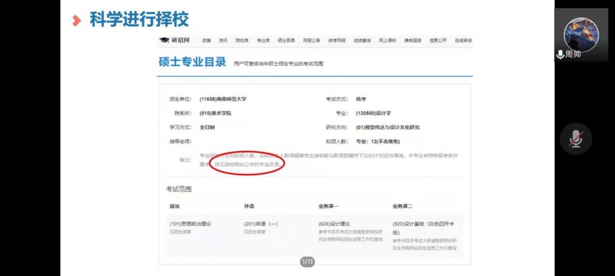Go to 院校库 in the nav bar
Screen dimensions: 615x276
242,41
